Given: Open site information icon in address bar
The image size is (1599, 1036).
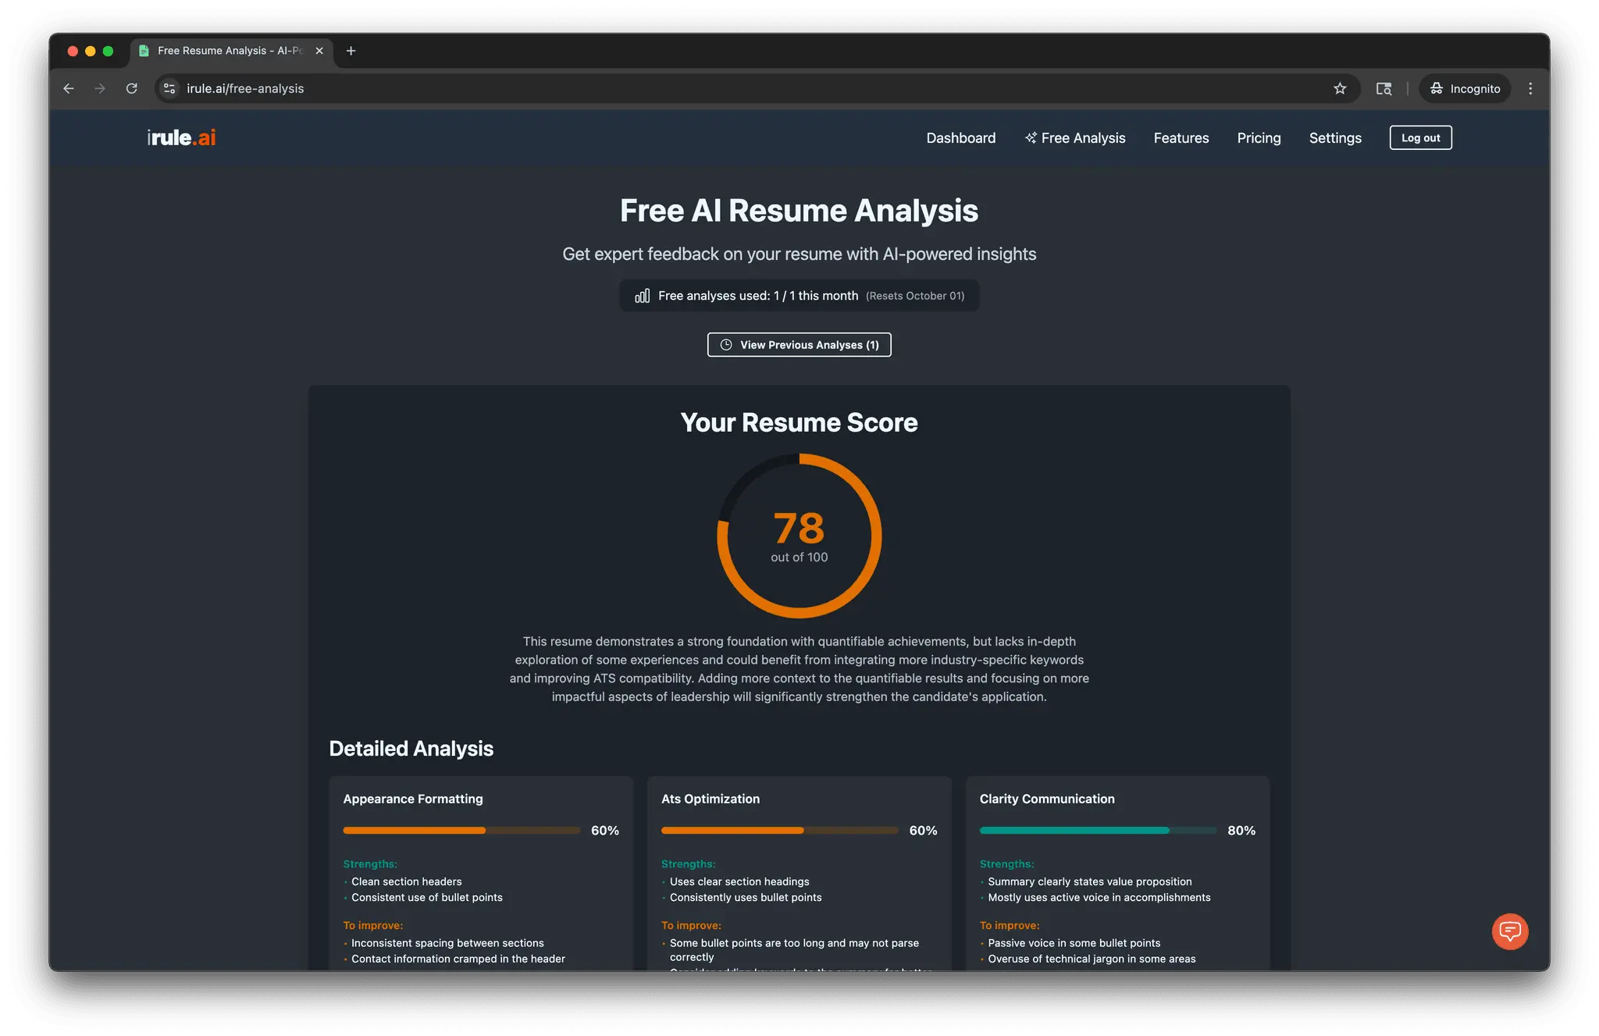Looking at the screenshot, I should 169,88.
